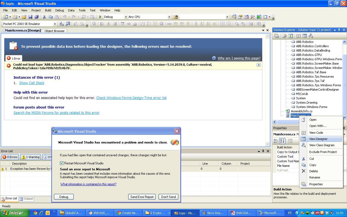
Task: Open the Debug configuration dropdown
Action: 126,17
